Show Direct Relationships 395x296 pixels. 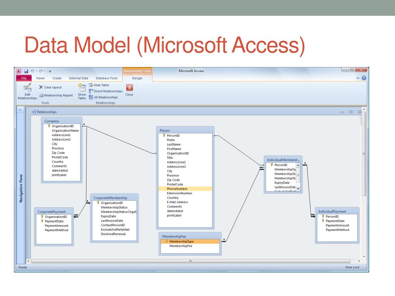tap(106, 91)
